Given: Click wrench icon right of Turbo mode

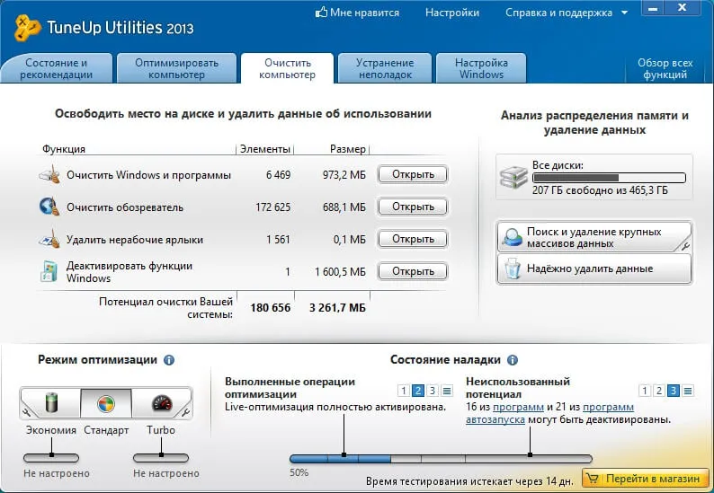Looking at the screenshot, I should 186,413.
